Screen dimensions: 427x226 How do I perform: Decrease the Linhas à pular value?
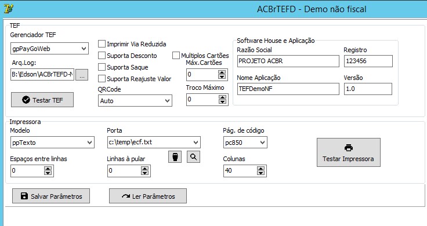(144, 173)
